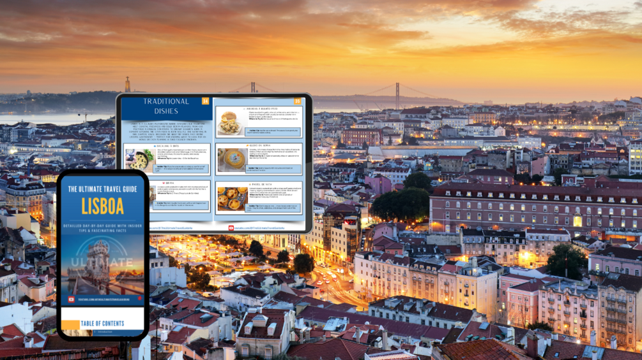Click the Insider Tip box under Pastel de Nata
Image resolution: width=642 pixels, height=360 pixels.
(x=273, y=208)
